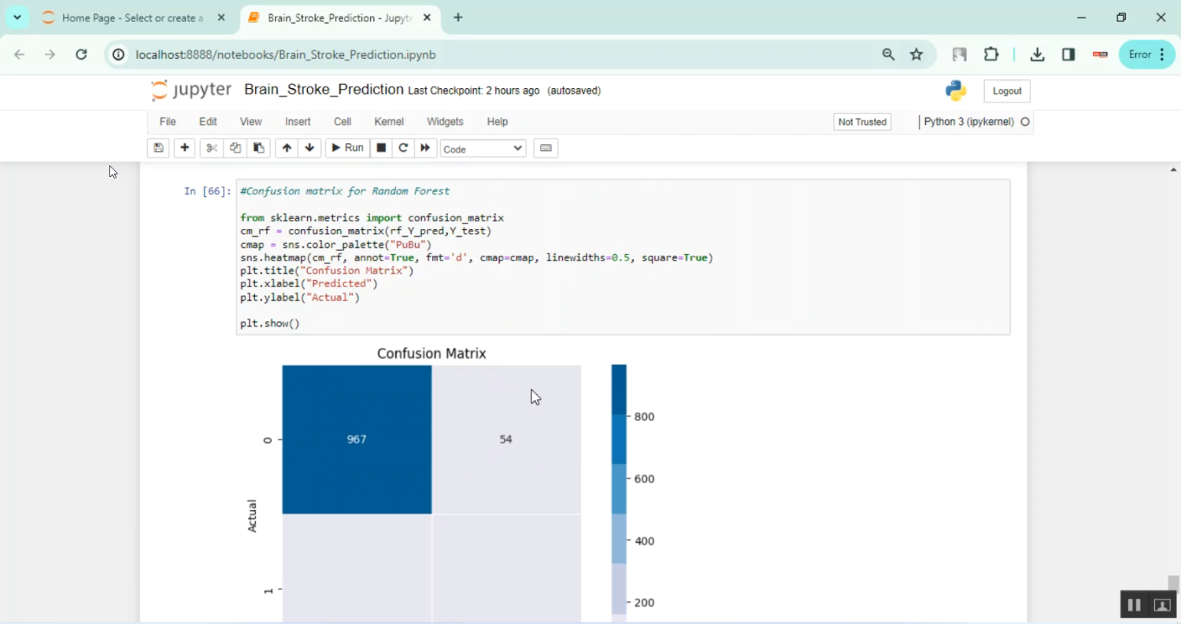1181x624 pixels.
Task: Restart the kernel using the circular arrow icon
Action: tap(403, 148)
